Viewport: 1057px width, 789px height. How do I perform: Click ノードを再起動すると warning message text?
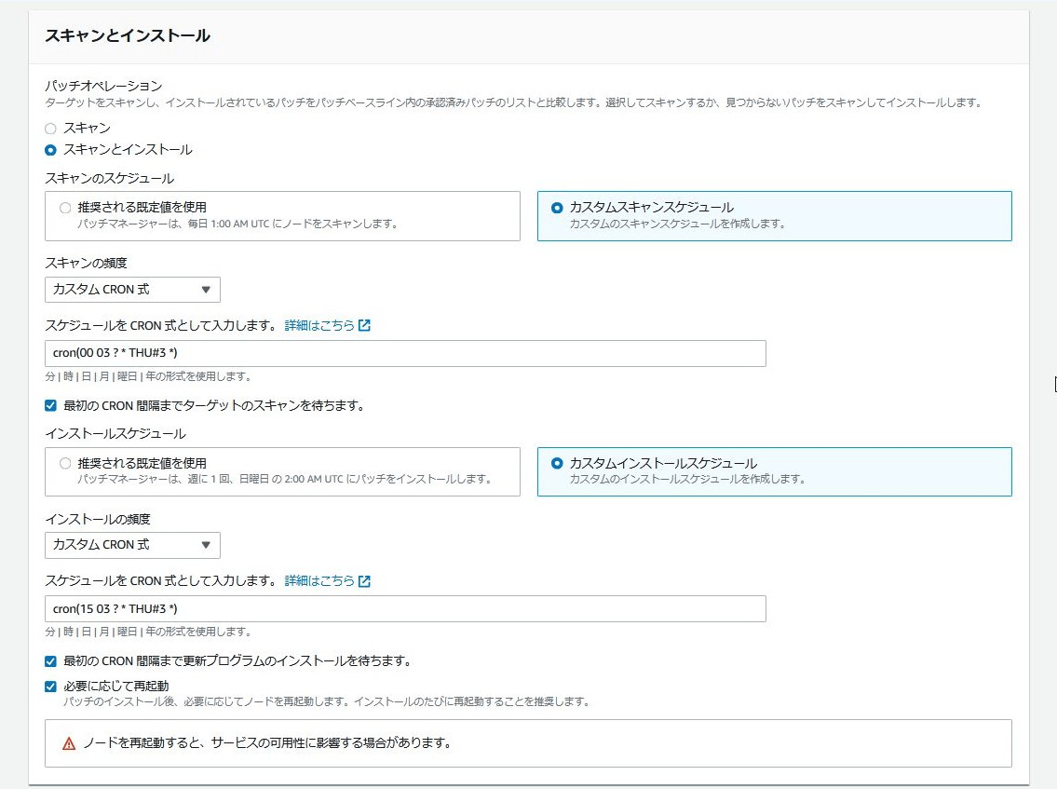[267, 742]
